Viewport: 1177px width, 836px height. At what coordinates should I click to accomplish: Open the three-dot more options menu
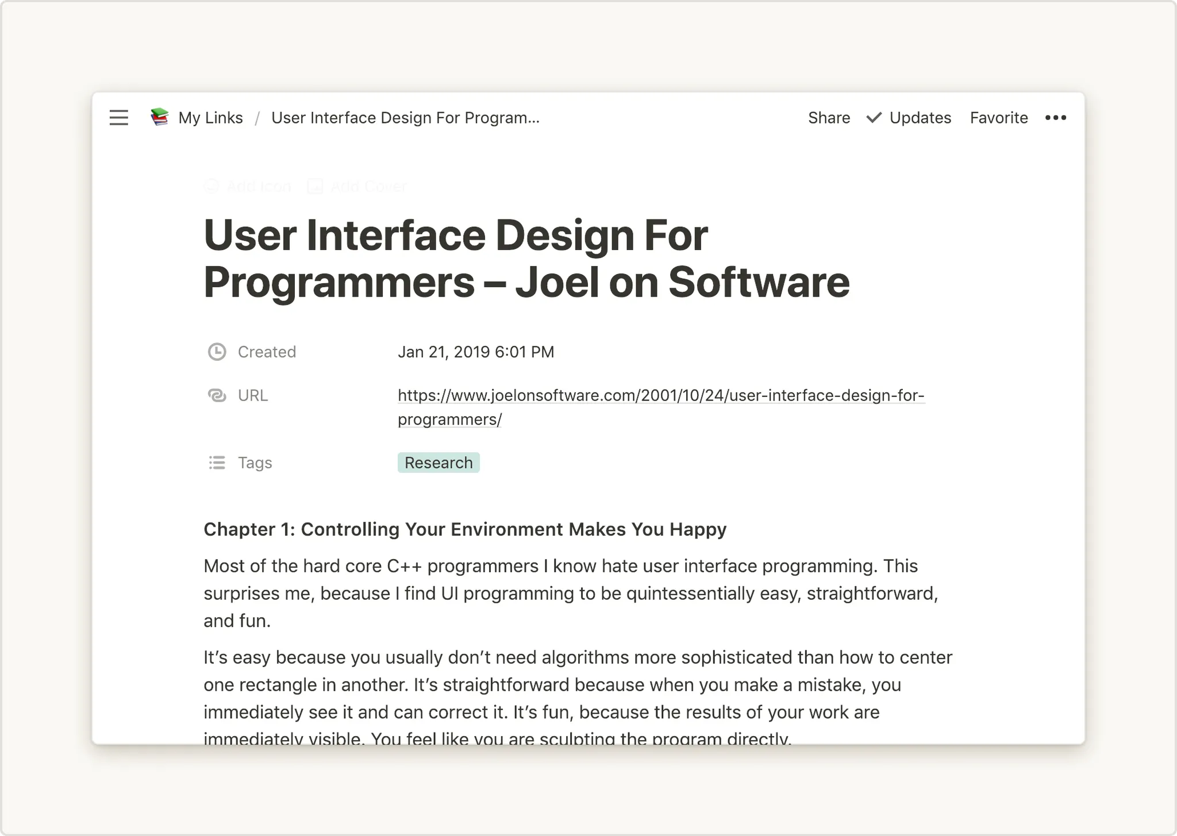pyautogui.click(x=1055, y=118)
